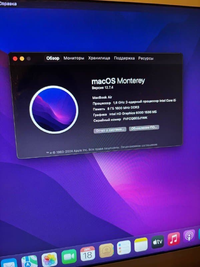This screenshot has width=200, height=267.
Task: Click the Отчет о системе button
Action: pos(110,130)
